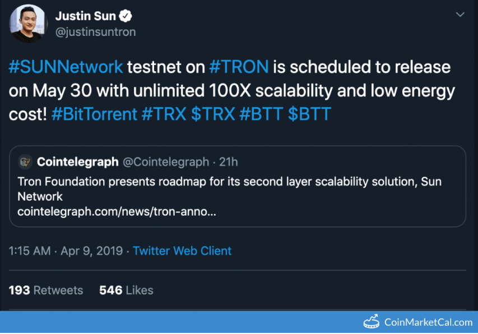478x334 pixels.
Task: Open the cointelegraph.com/news article link
Action: click(x=117, y=211)
